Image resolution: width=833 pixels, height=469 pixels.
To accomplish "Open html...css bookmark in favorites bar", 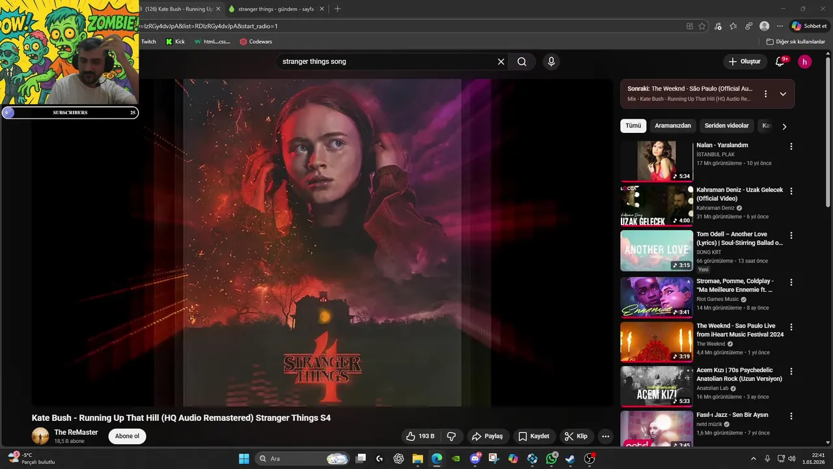I will click(212, 42).
